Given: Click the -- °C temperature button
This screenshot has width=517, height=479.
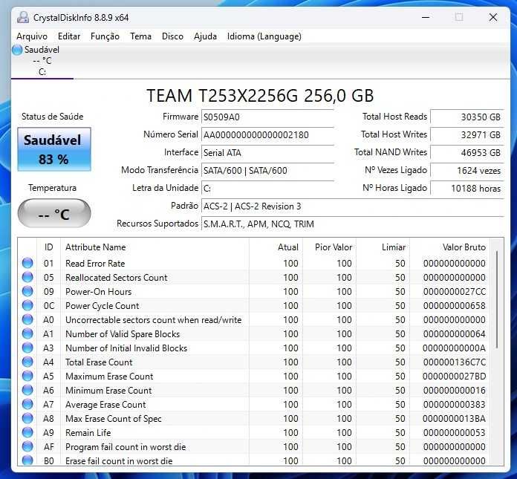Looking at the screenshot, I should pos(54,213).
